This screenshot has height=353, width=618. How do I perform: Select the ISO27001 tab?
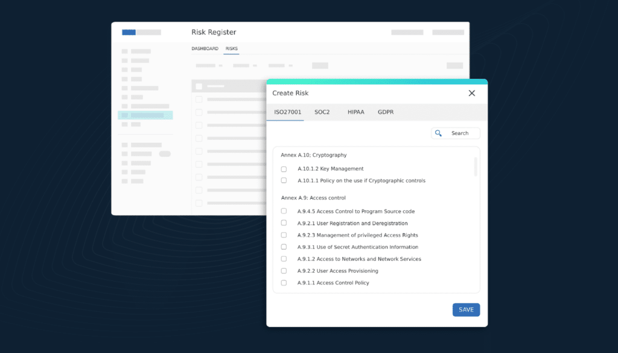coord(288,112)
